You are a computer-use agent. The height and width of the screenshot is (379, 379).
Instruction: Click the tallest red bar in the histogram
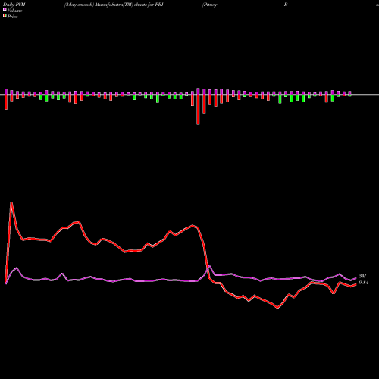(x=198, y=109)
